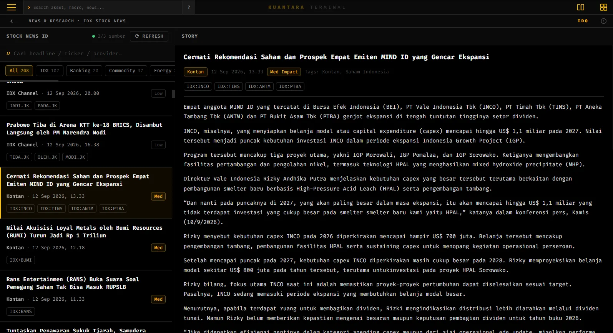Click the Med badge on the Cermati news item
Viewport: 613px width, 333px height.
tap(158, 196)
